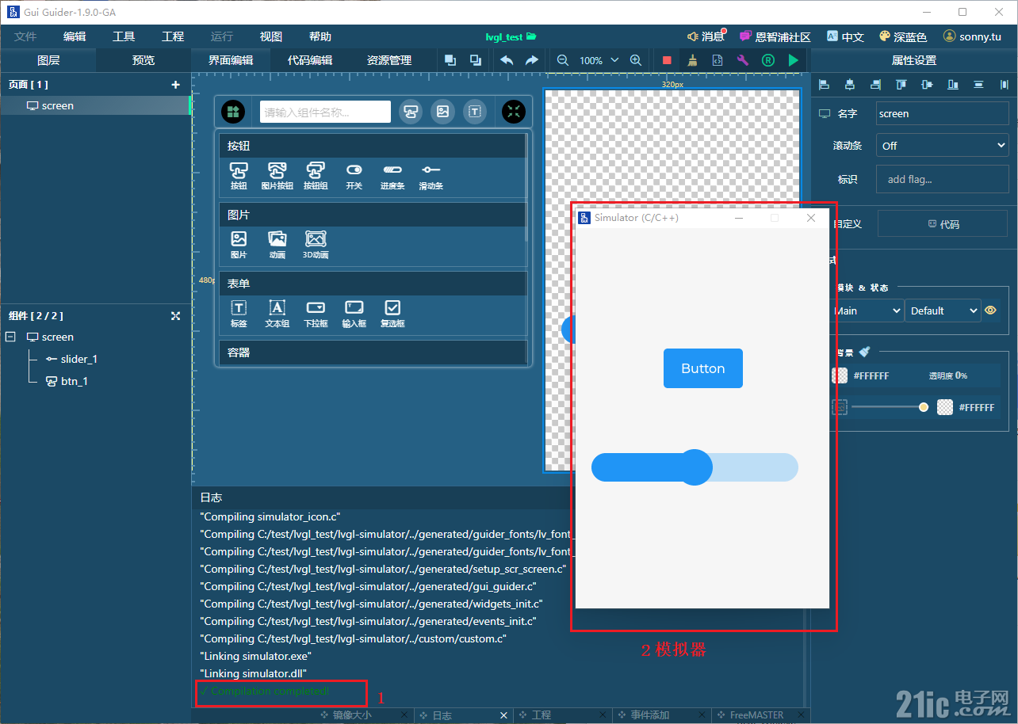Open the 帮助 menu
This screenshot has height=724, width=1018.
coord(320,36)
